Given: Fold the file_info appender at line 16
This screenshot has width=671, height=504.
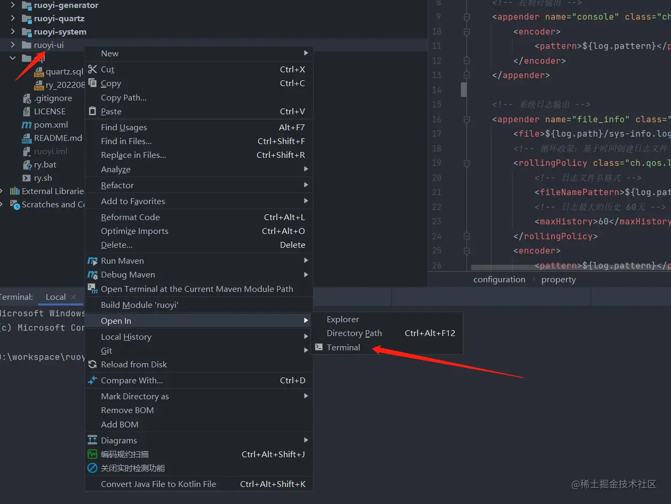Looking at the screenshot, I should [x=466, y=119].
